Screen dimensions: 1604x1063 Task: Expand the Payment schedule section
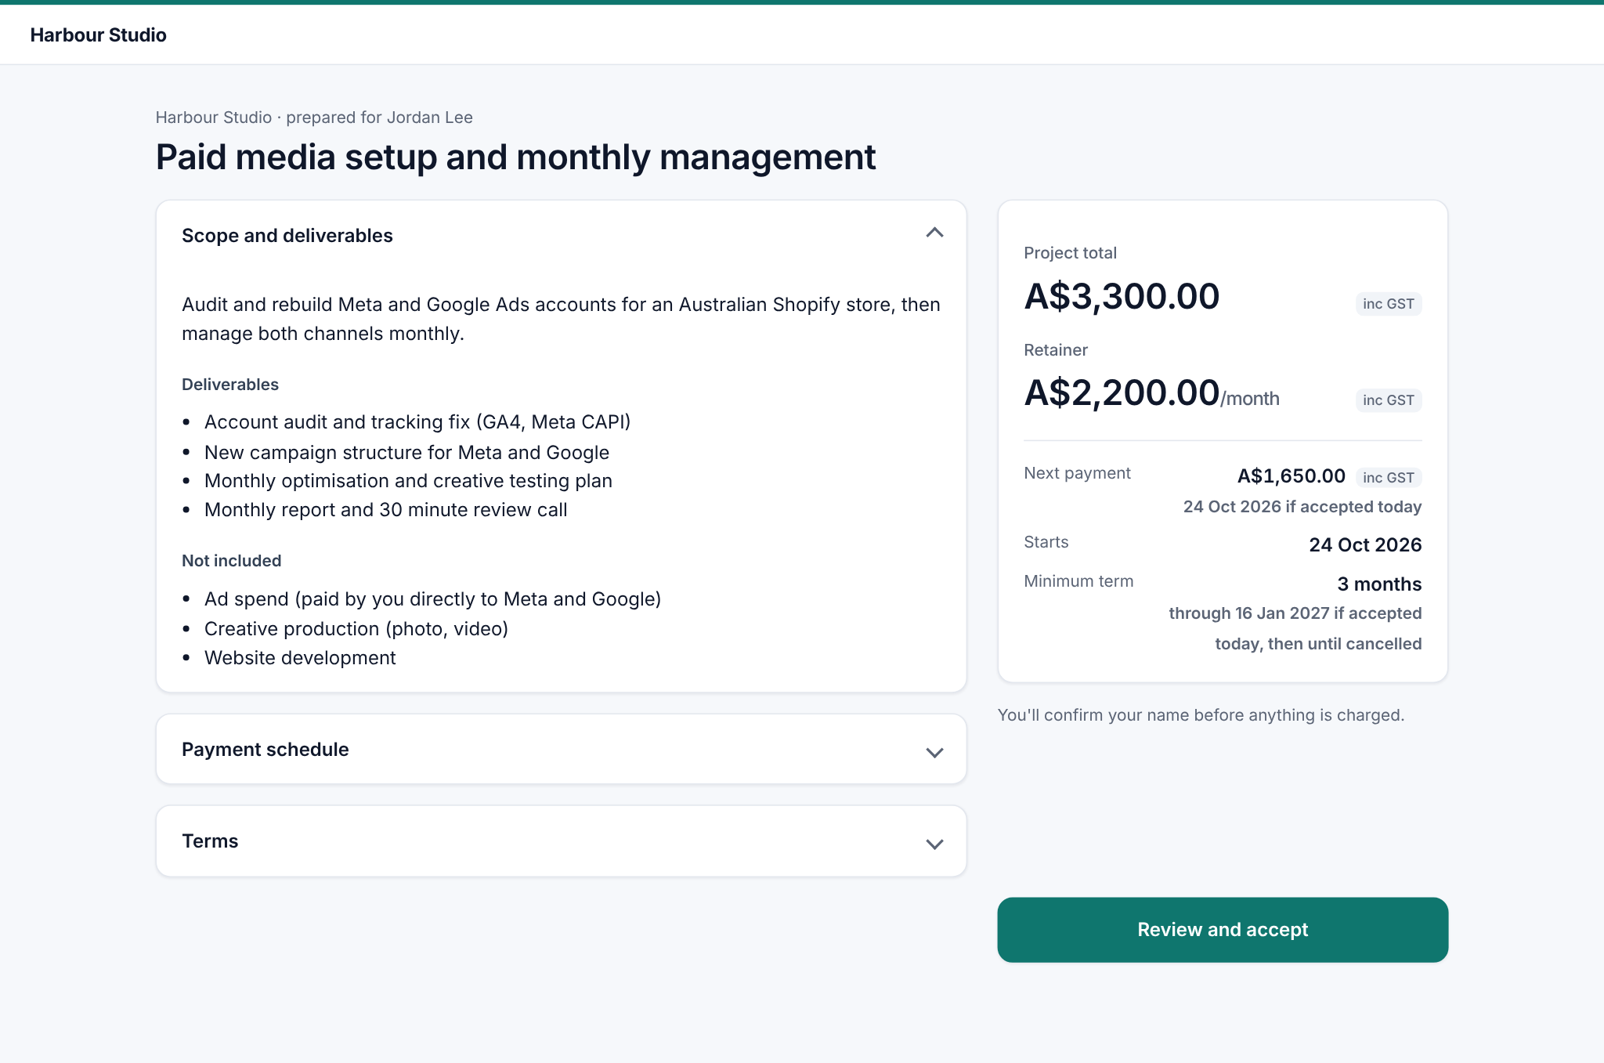pos(561,749)
